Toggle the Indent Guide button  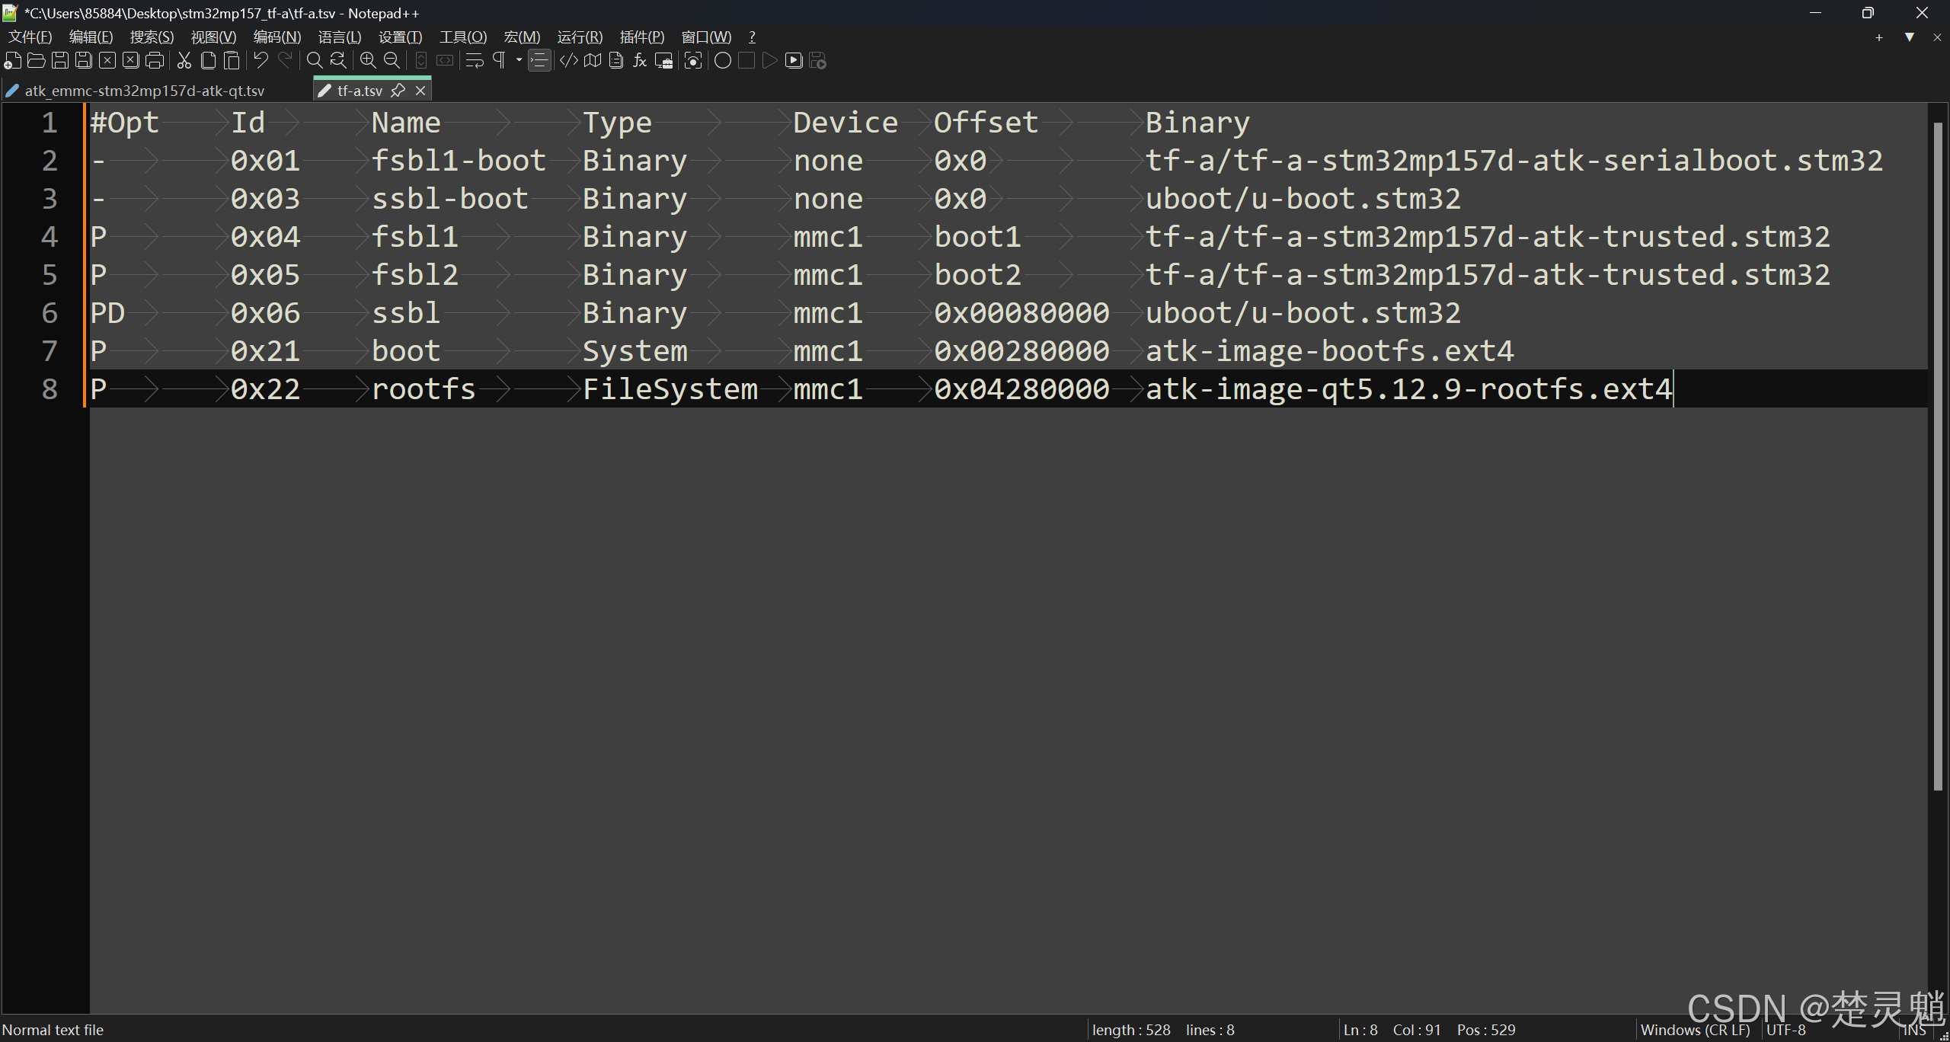tap(539, 61)
